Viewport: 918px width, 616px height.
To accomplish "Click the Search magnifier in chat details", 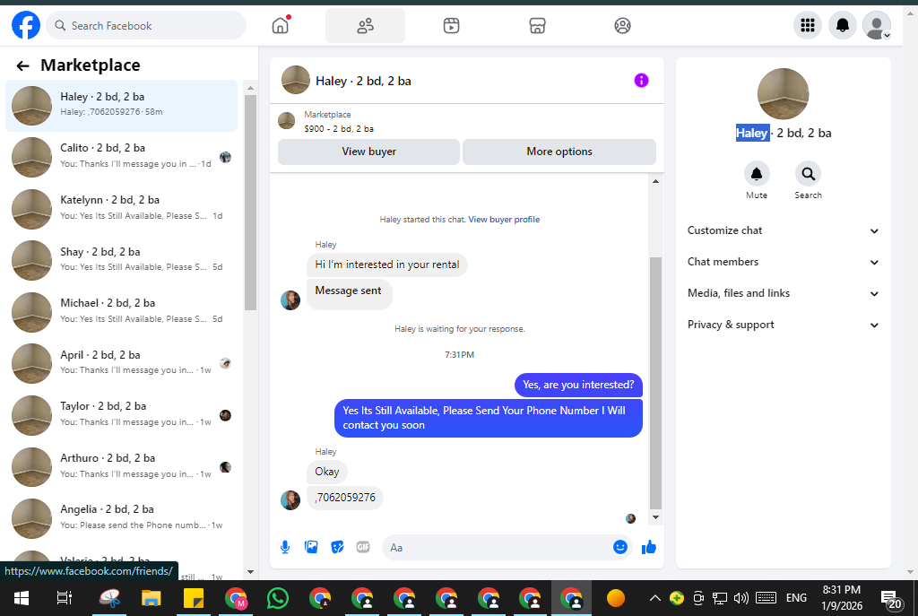I will (x=808, y=174).
